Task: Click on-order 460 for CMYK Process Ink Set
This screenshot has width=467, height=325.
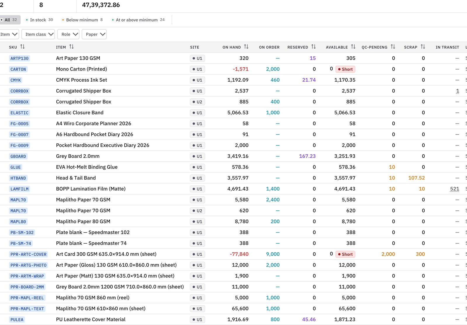Action: tap(275, 80)
